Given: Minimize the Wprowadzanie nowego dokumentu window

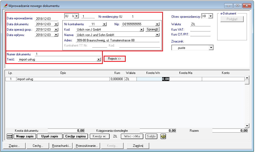Looking at the screenshot, I should 229,6.
